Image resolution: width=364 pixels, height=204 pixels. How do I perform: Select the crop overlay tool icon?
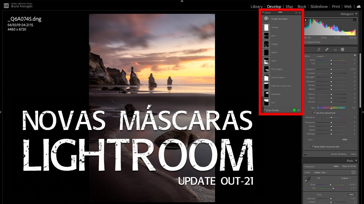(319, 49)
